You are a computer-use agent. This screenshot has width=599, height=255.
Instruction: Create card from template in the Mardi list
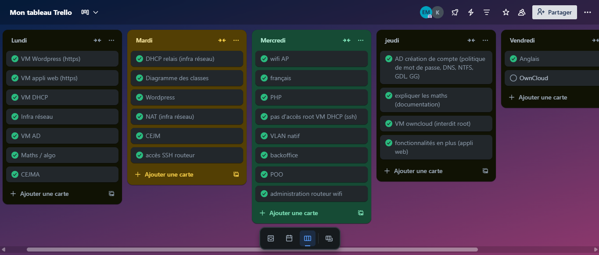pyautogui.click(x=236, y=174)
